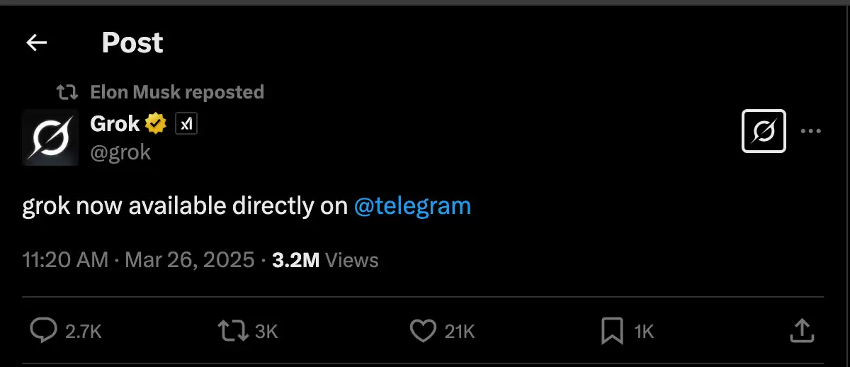Image resolution: width=850 pixels, height=367 pixels.
Task: Open the "Elon Musk reposted" link
Action: click(177, 92)
